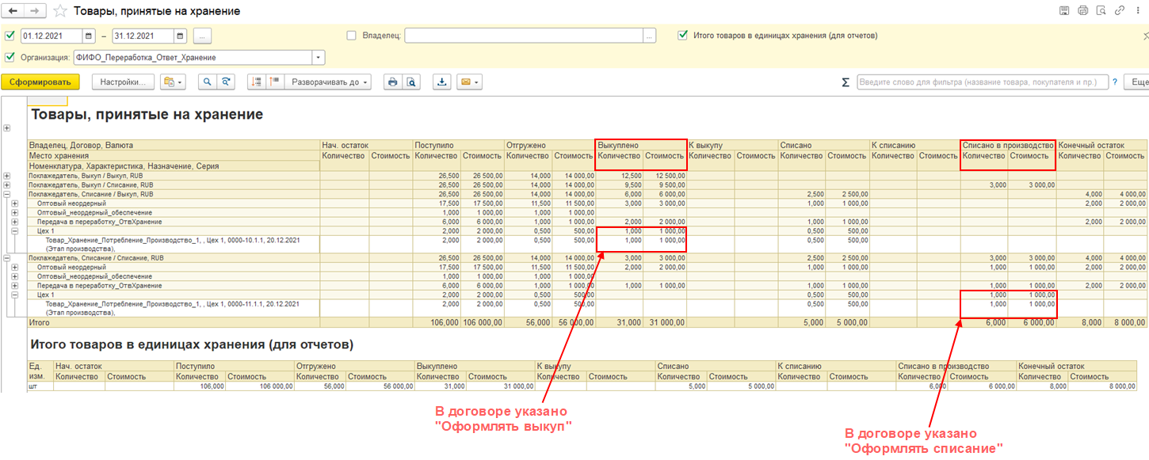Add report to favorites with star icon

pos(60,12)
